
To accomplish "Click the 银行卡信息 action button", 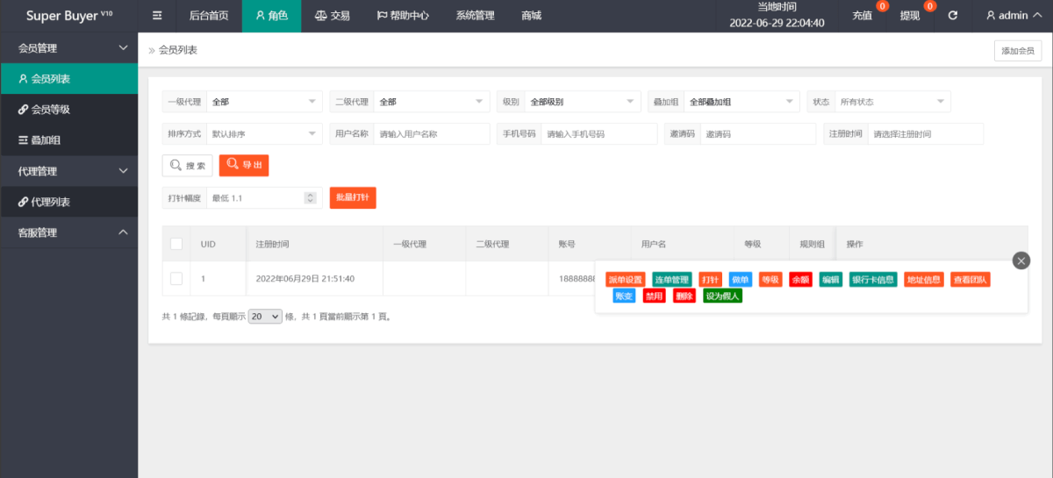I will (x=873, y=280).
